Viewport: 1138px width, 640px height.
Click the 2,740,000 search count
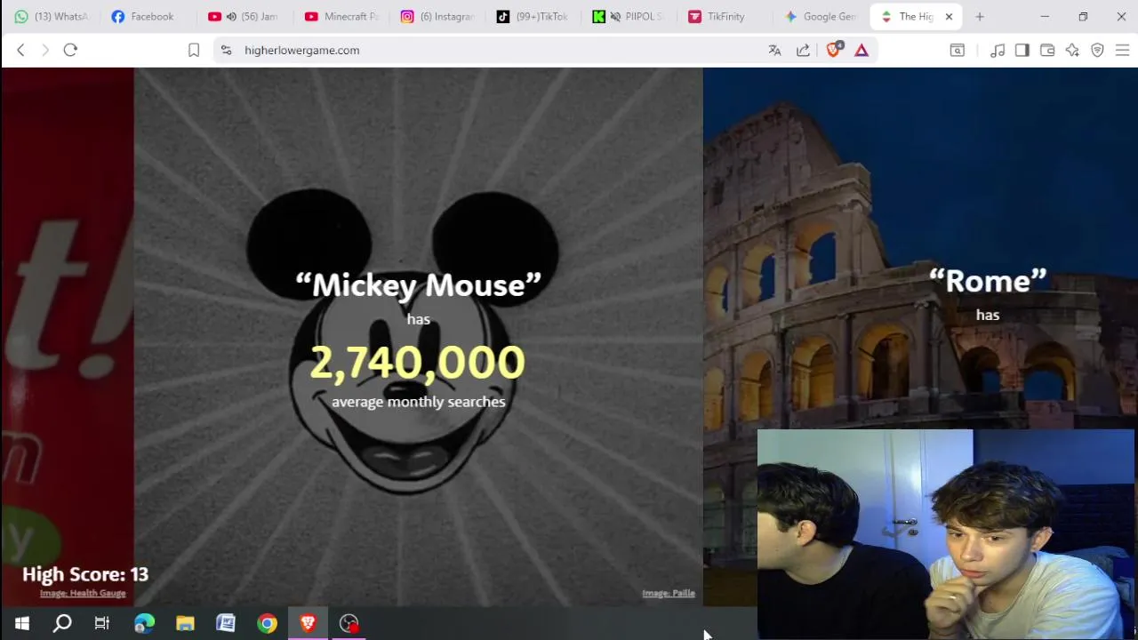[x=418, y=363]
